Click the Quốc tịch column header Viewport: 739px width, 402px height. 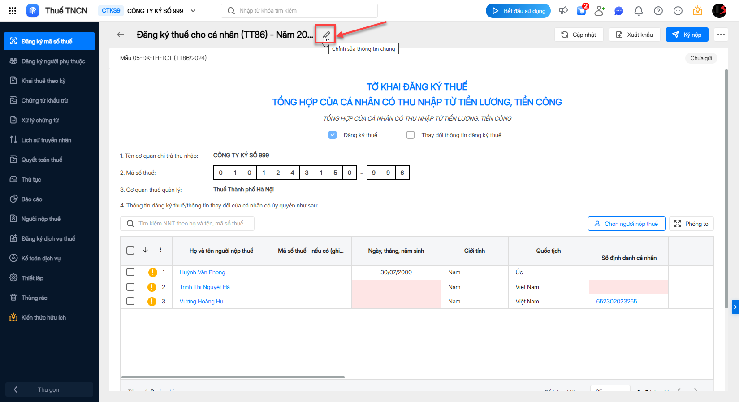tap(549, 251)
